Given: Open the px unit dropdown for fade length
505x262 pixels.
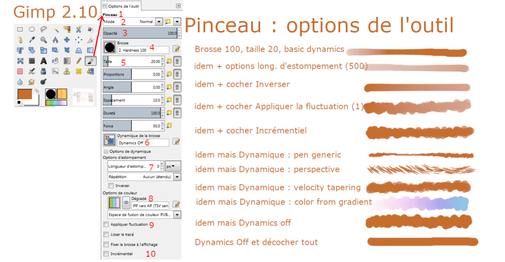Looking at the screenshot, I should tap(173, 166).
